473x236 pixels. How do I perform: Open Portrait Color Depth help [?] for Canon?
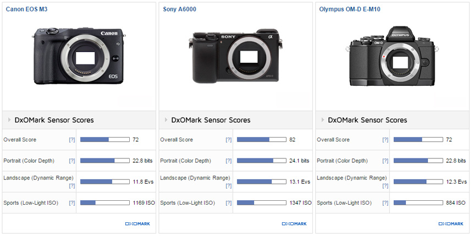point(72,161)
